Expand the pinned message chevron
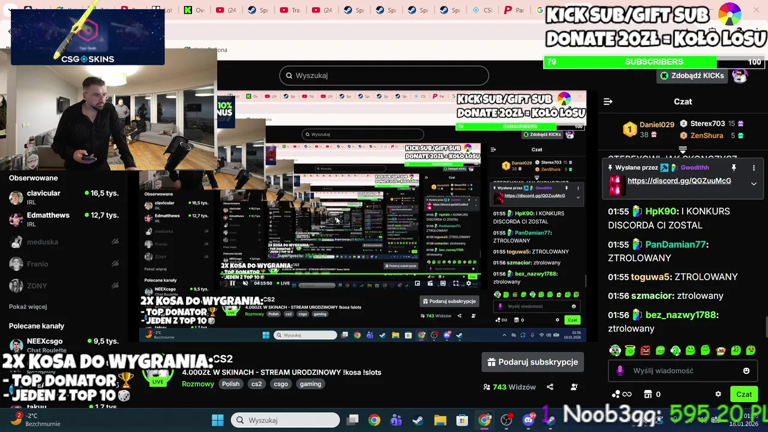 tap(754, 184)
